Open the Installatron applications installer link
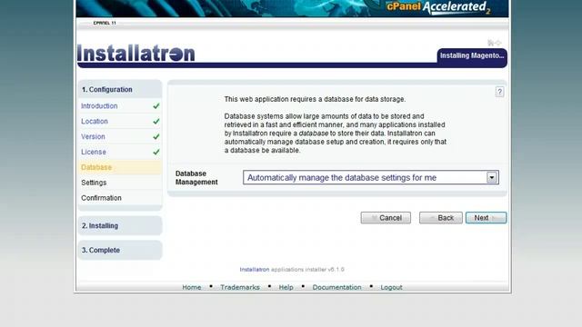Screen dimensions: 582x327 pos(255,270)
